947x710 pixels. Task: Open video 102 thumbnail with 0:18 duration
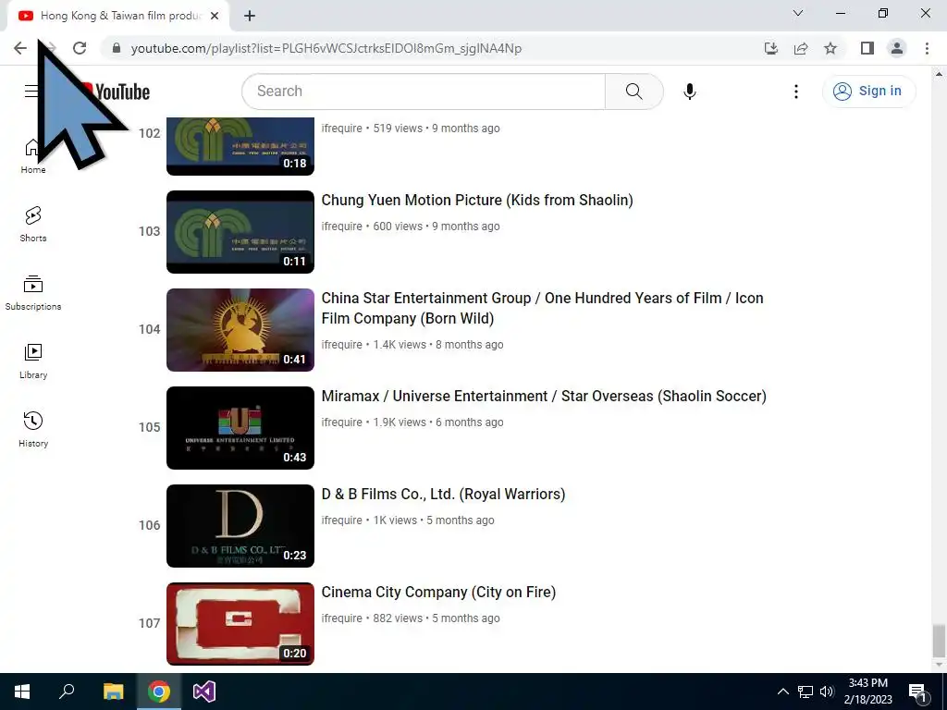(240, 146)
